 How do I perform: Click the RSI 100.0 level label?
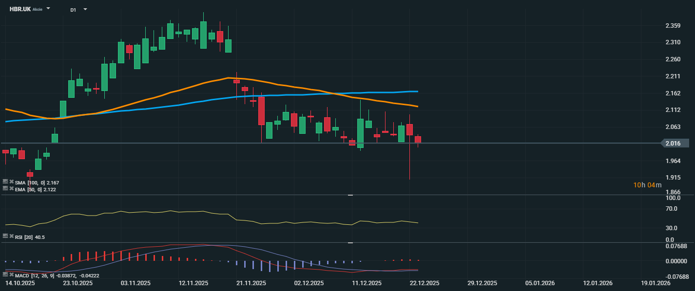pos(673,198)
